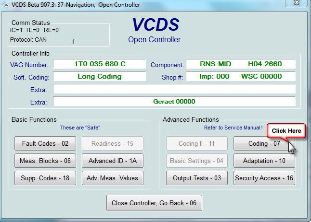Run Output Tests - 03

pyautogui.click(x=197, y=178)
